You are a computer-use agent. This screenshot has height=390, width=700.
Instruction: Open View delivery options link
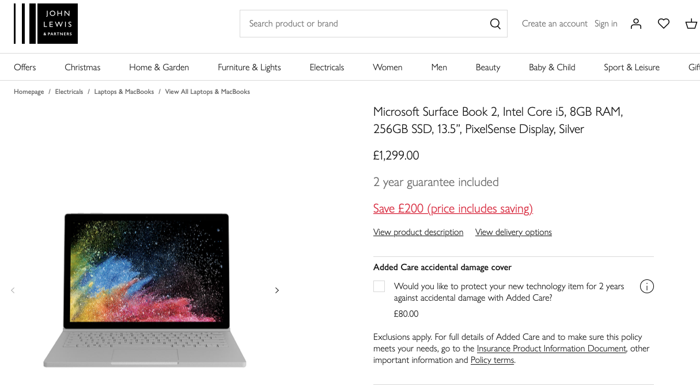tap(513, 232)
